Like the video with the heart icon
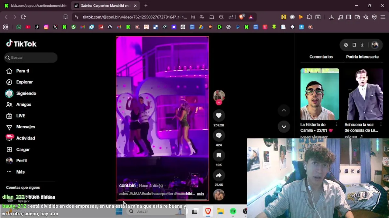 coord(219,115)
